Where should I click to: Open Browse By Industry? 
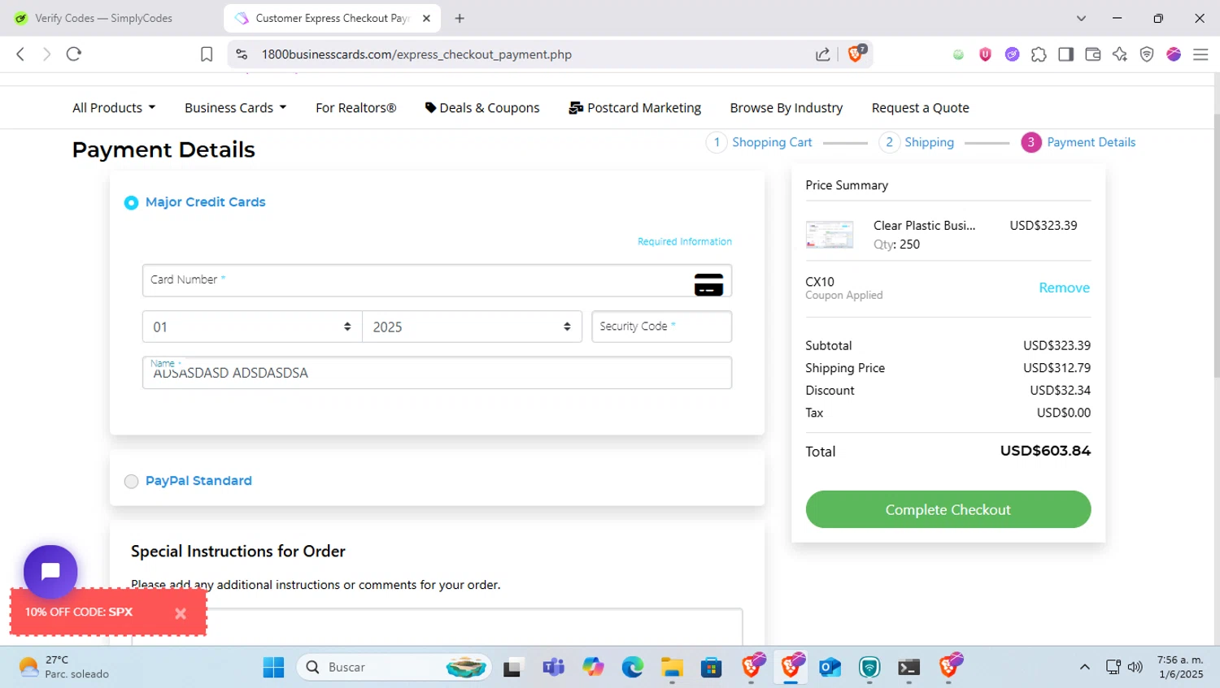(786, 108)
